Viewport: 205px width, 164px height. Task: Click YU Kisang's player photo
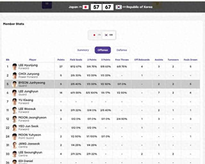click(x=15, y=102)
